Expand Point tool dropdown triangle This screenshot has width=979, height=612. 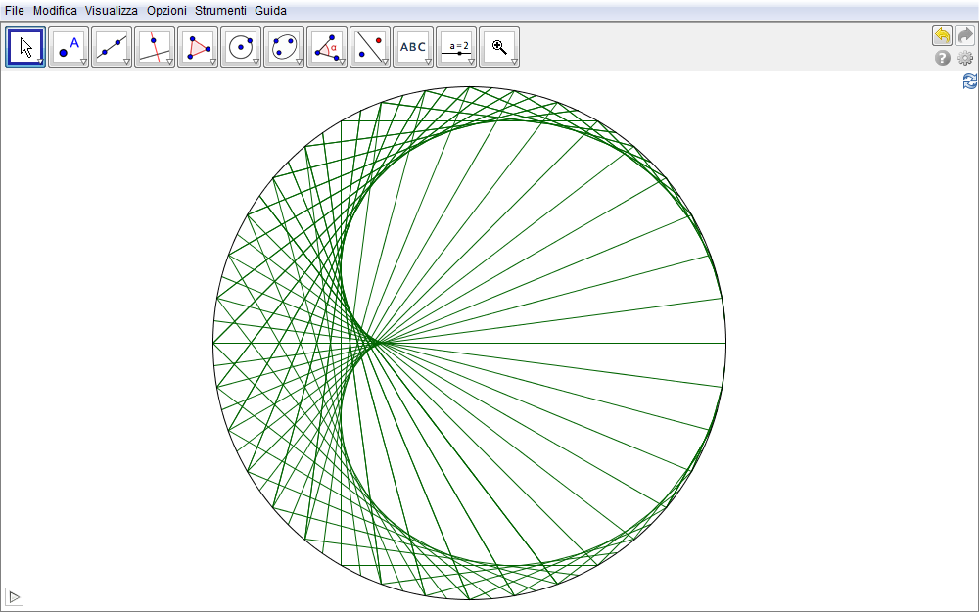(x=83, y=62)
